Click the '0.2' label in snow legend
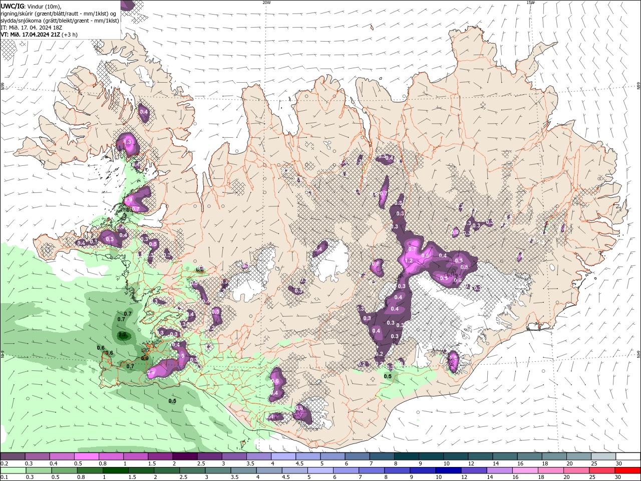Screen dimensions: 641x481 (x=4, y=464)
